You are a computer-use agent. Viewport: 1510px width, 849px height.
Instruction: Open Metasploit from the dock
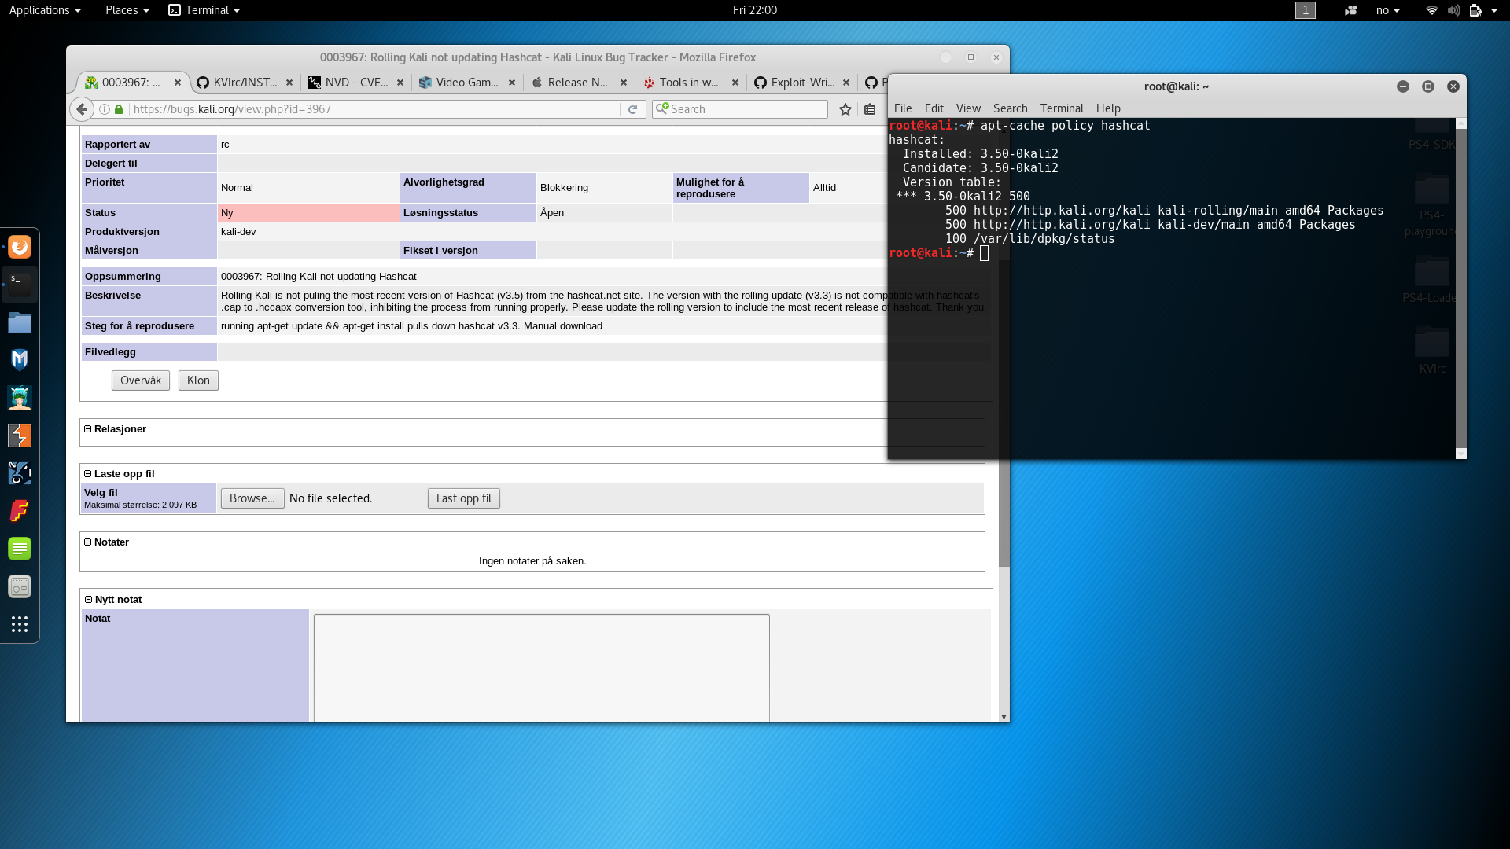[x=20, y=360]
